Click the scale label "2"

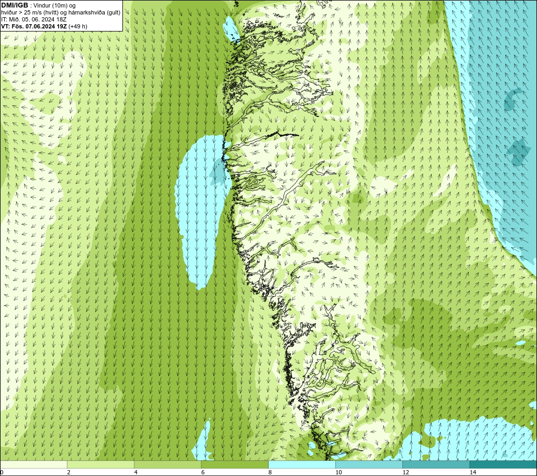pos(69,472)
